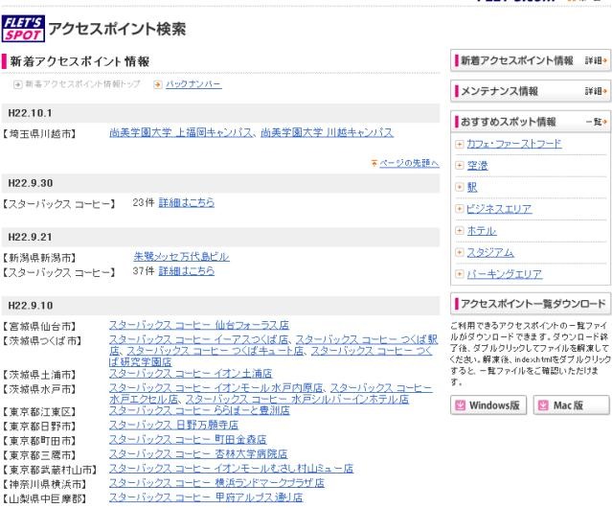Screen dimensions: 612x508
Task: Open 朱鷺メッセ万代島ビル link
Action: [181, 257]
